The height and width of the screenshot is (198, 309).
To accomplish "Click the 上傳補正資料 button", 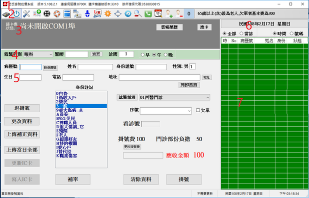I will click(22, 134).
